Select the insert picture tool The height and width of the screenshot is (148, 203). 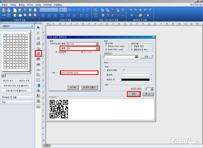click(38, 101)
